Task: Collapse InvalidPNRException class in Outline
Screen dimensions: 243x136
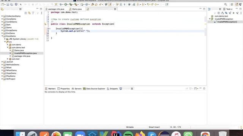Action: tap(210, 19)
